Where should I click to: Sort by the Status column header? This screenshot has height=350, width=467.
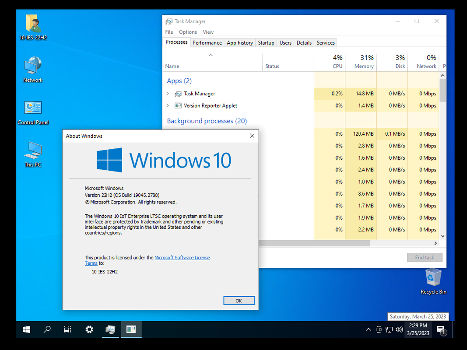click(x=288, y=62)
